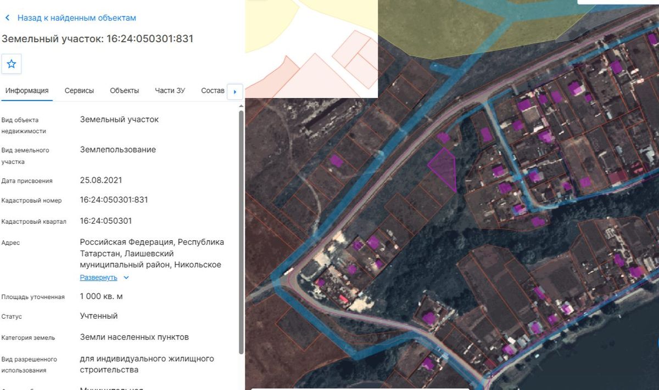Image resolution: width=659 pixels, height=390 pixels.
Task: Go back via 'Назад к найденным объектам'
Action: pos(71,18)
